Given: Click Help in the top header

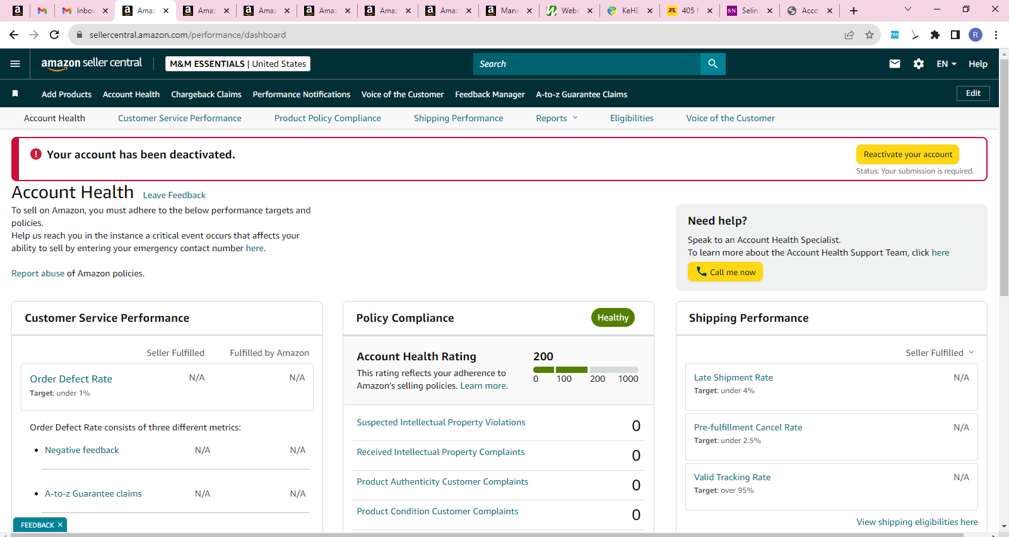Looking at the screenshot, I should click(978, 64).
